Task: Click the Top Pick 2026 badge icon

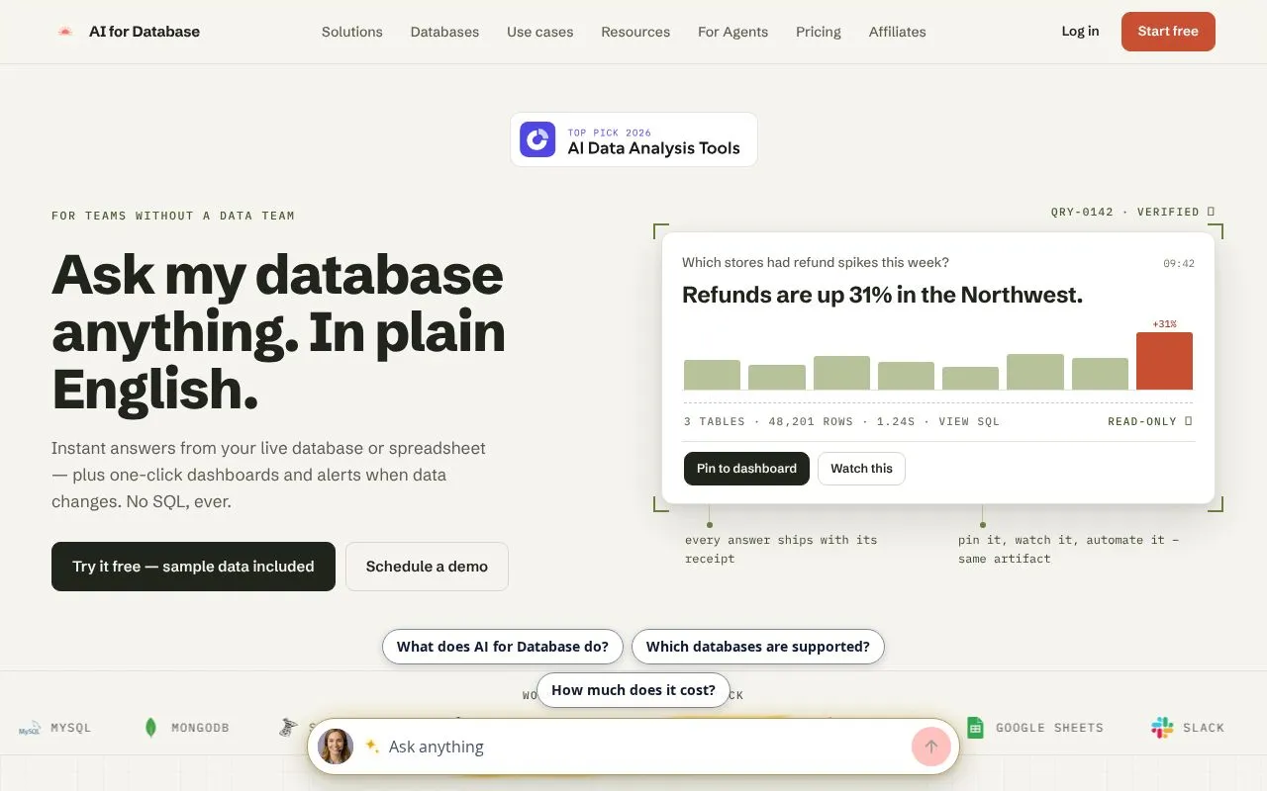Action: [537, 139]
